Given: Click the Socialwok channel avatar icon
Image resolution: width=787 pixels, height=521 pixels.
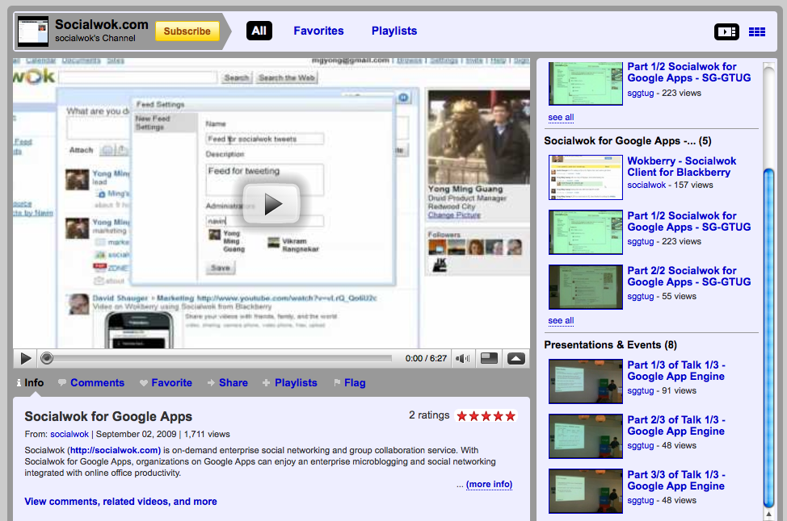Looking at the screenshot, I should coord(33,31).
